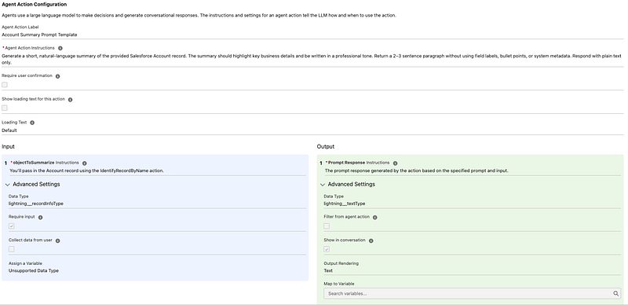This screenshot has height=305, width=628.
Task: Click the search magnifier in Map to Variable
Action: (x=616, y=294)
